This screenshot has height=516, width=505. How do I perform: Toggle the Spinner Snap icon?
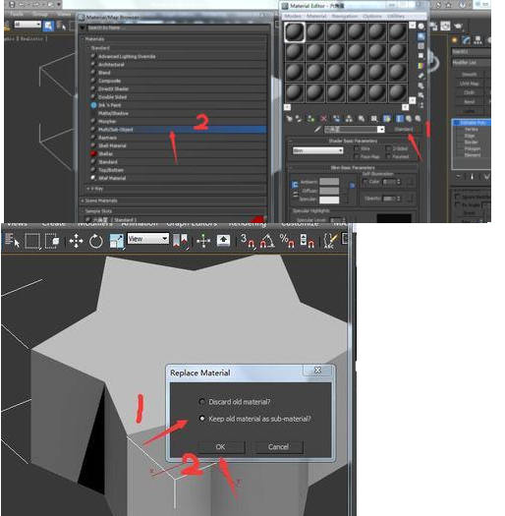(x=307, y=241)
